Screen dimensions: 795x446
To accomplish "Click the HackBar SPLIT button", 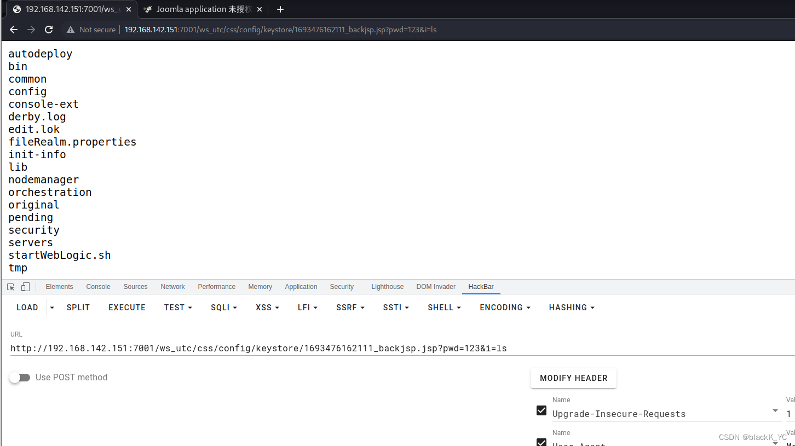I will [78, 308].
